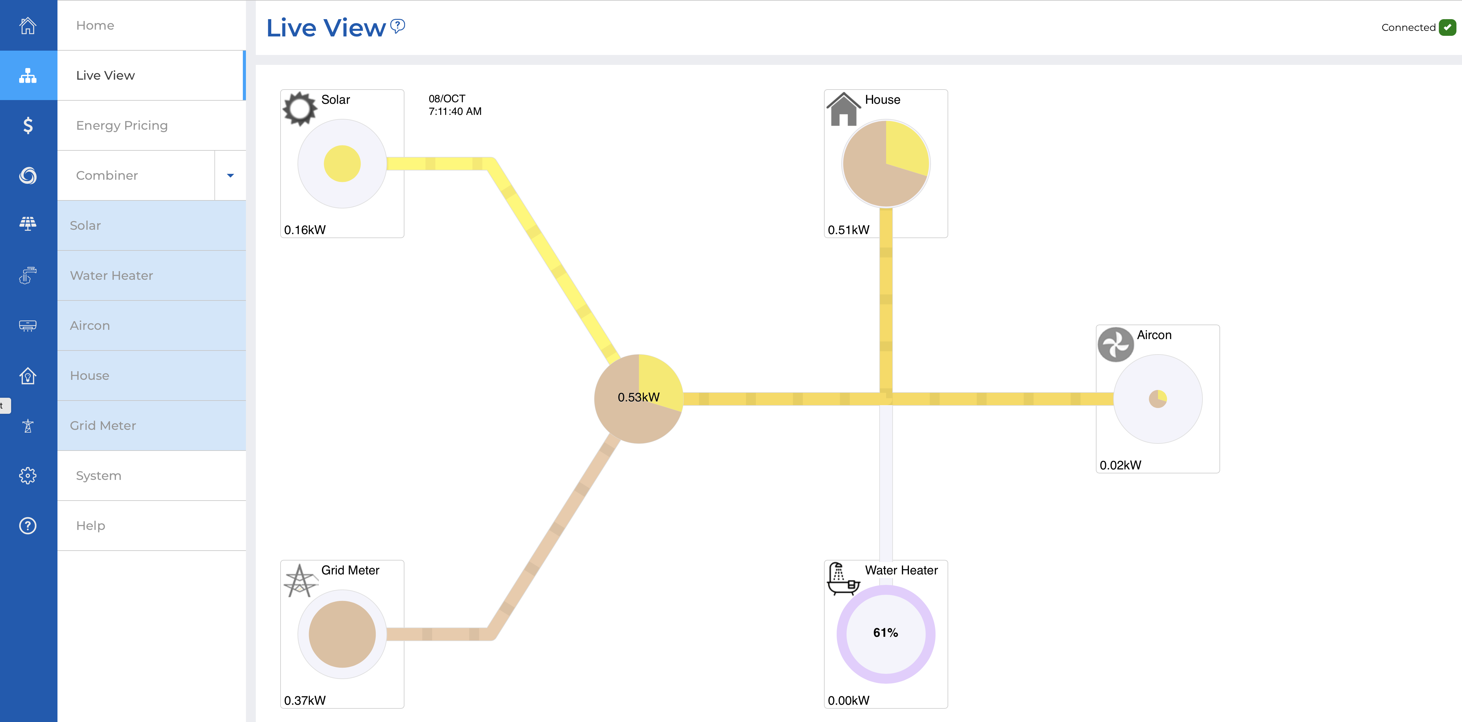Click the solar panel sidebar icon
Screen dimensions: 1462x722
[28, 225]
